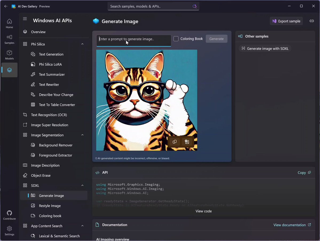Image resolution: width=320 pixels, height=241 pixels.
Task: Open the Overview page
Action: point(54,32)
